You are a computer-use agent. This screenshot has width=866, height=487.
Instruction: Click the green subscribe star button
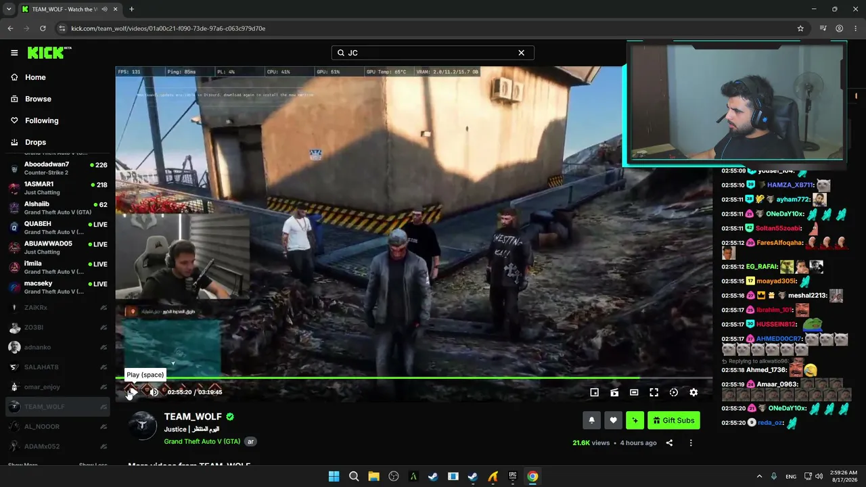tap(635, 421)
